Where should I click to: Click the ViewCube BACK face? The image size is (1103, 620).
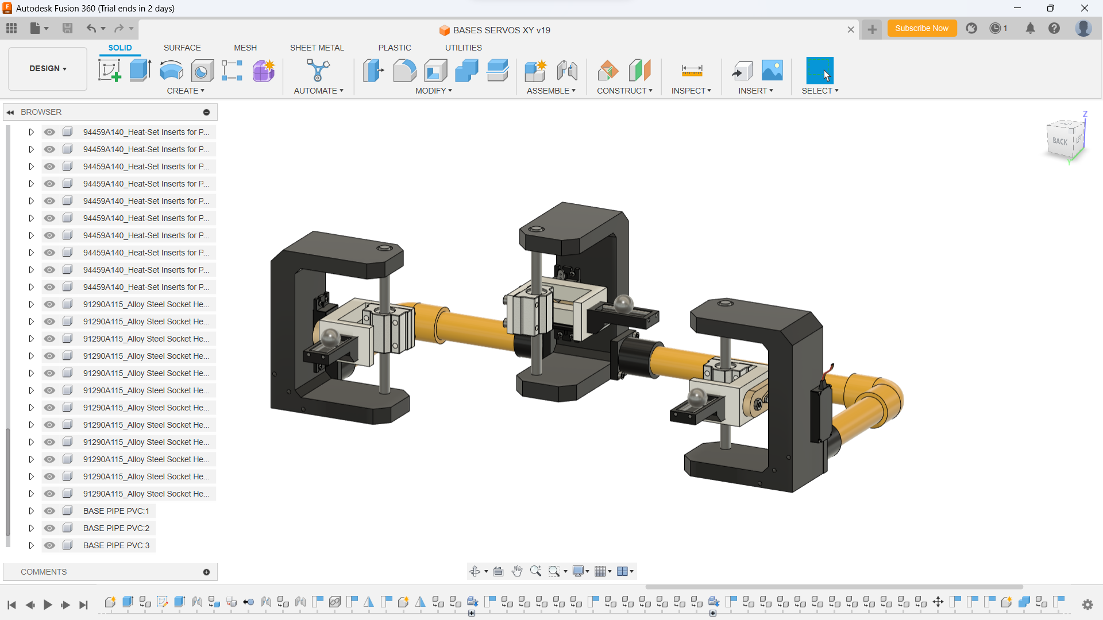coord(1059,141)
